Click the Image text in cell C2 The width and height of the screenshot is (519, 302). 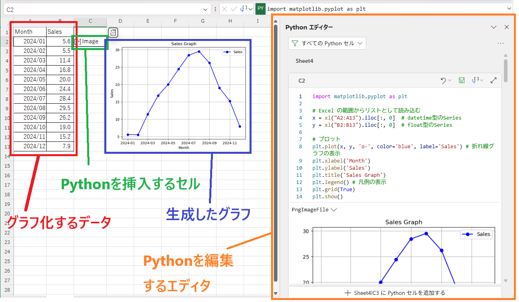[x=90, y=41]
